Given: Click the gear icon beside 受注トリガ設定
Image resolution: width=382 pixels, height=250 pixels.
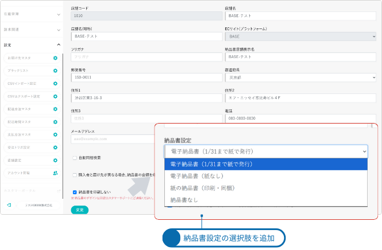Looking at the screenshot, I should coord(55,147).
